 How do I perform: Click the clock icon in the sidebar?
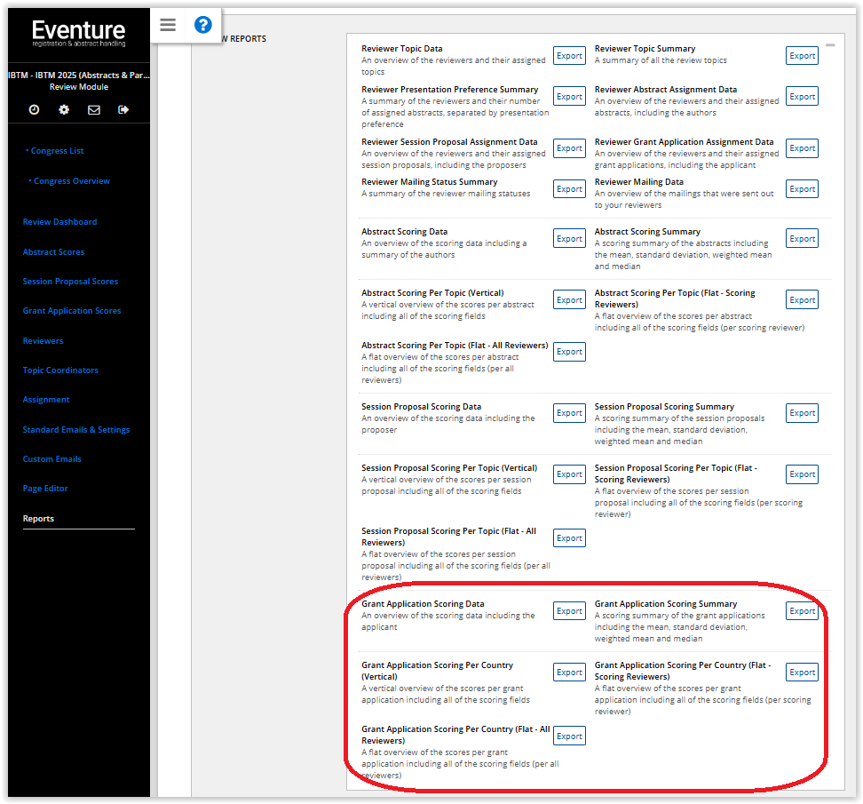pyautogui.click(x=34, y=110)
